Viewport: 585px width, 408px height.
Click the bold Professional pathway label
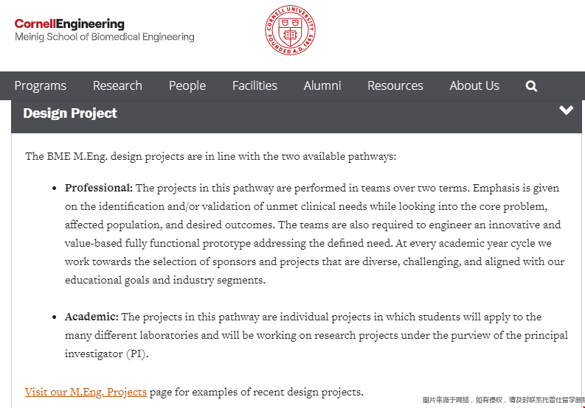[x=99, y=188]
